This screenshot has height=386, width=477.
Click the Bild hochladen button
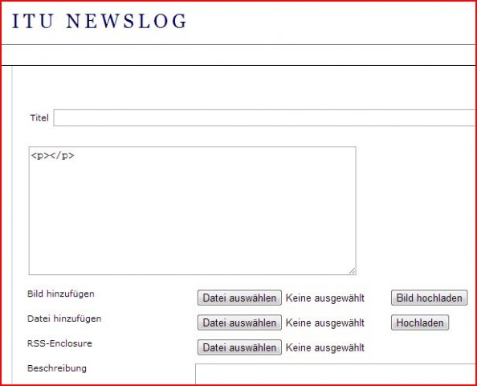point(430,298)
